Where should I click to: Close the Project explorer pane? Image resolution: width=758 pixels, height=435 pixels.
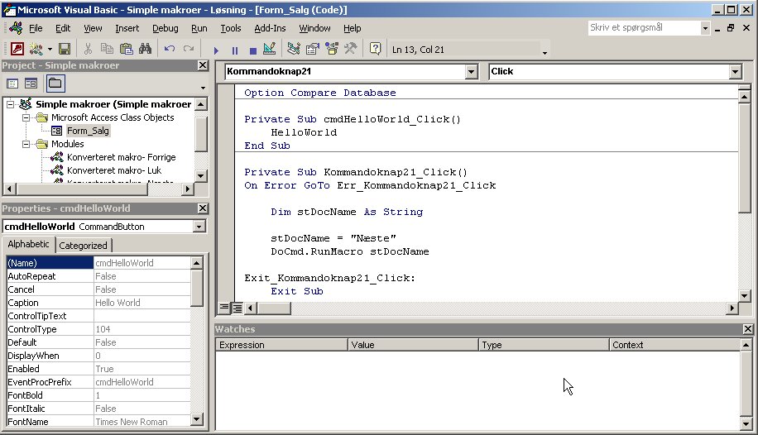pyautogui.click(x=203, y=65)
